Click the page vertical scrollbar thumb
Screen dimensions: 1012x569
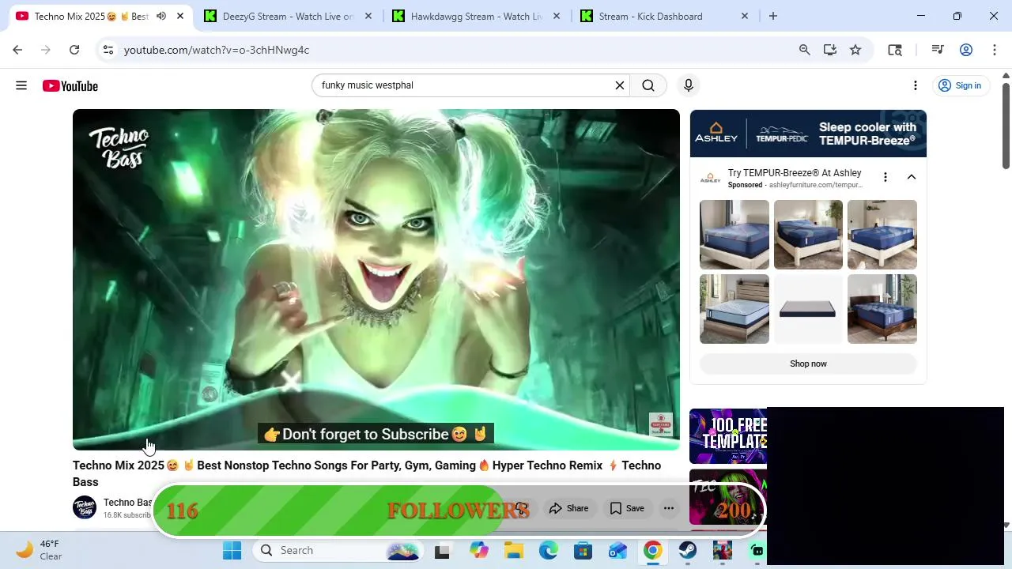1006,126
